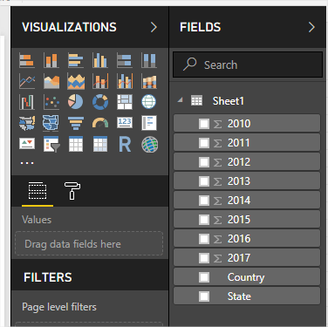
Task: Enable the 2016 field checkbox
Action: pos(204,239)
